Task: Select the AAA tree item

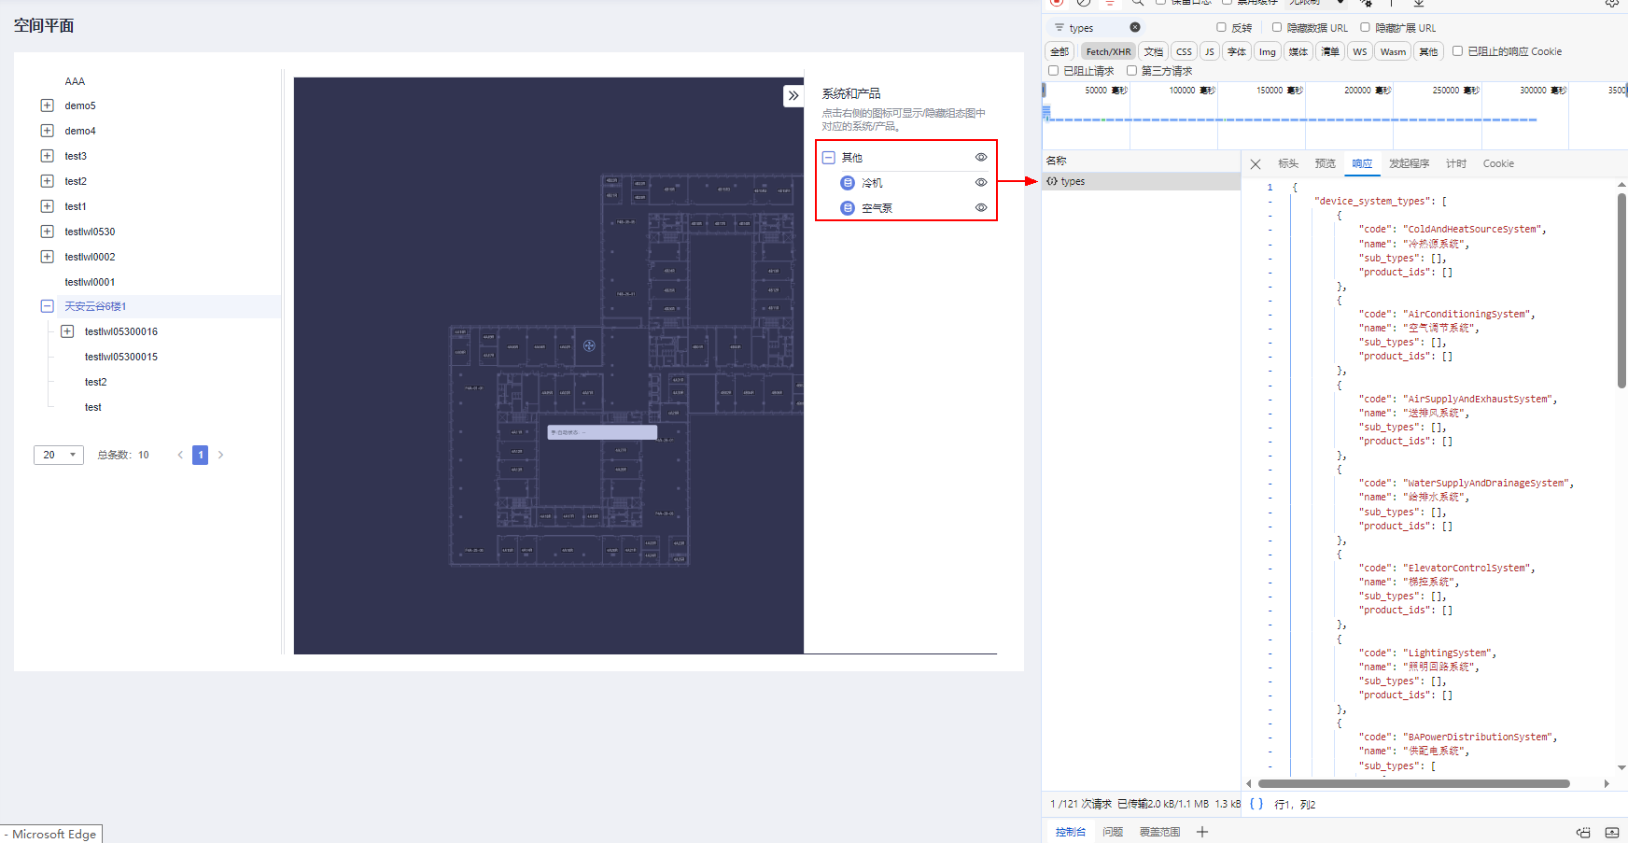Action: pos(75,81)
